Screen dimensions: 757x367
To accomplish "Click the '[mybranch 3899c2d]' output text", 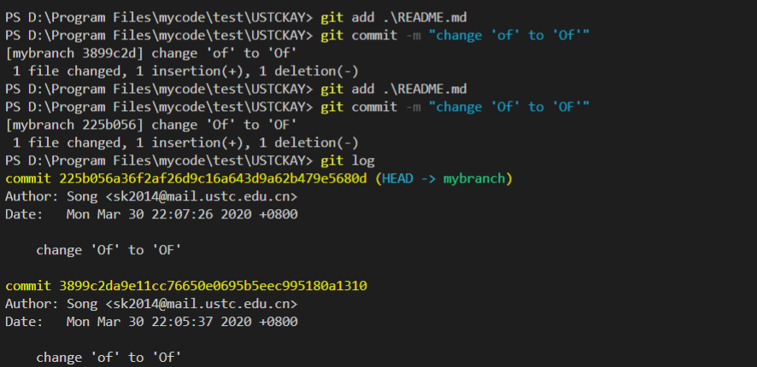I will point(75,54).
